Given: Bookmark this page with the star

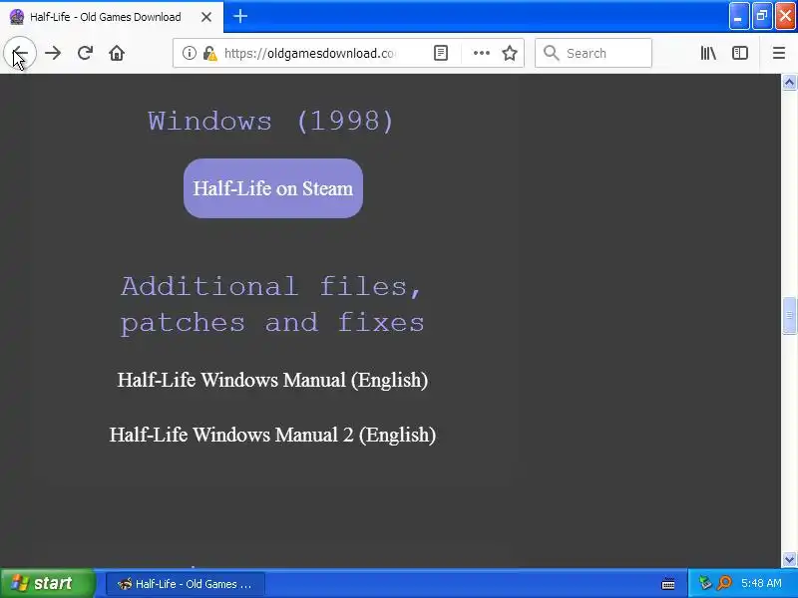Looking at the screenshot, I should point(510,53).
